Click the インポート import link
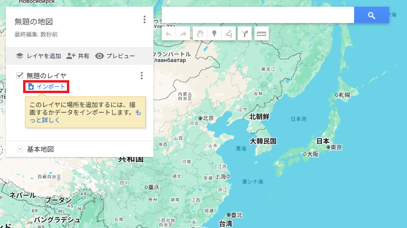 coord(47,86)
